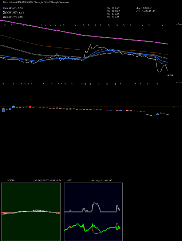Click the white DOW MT legend swatch

(x=4, y=13)
